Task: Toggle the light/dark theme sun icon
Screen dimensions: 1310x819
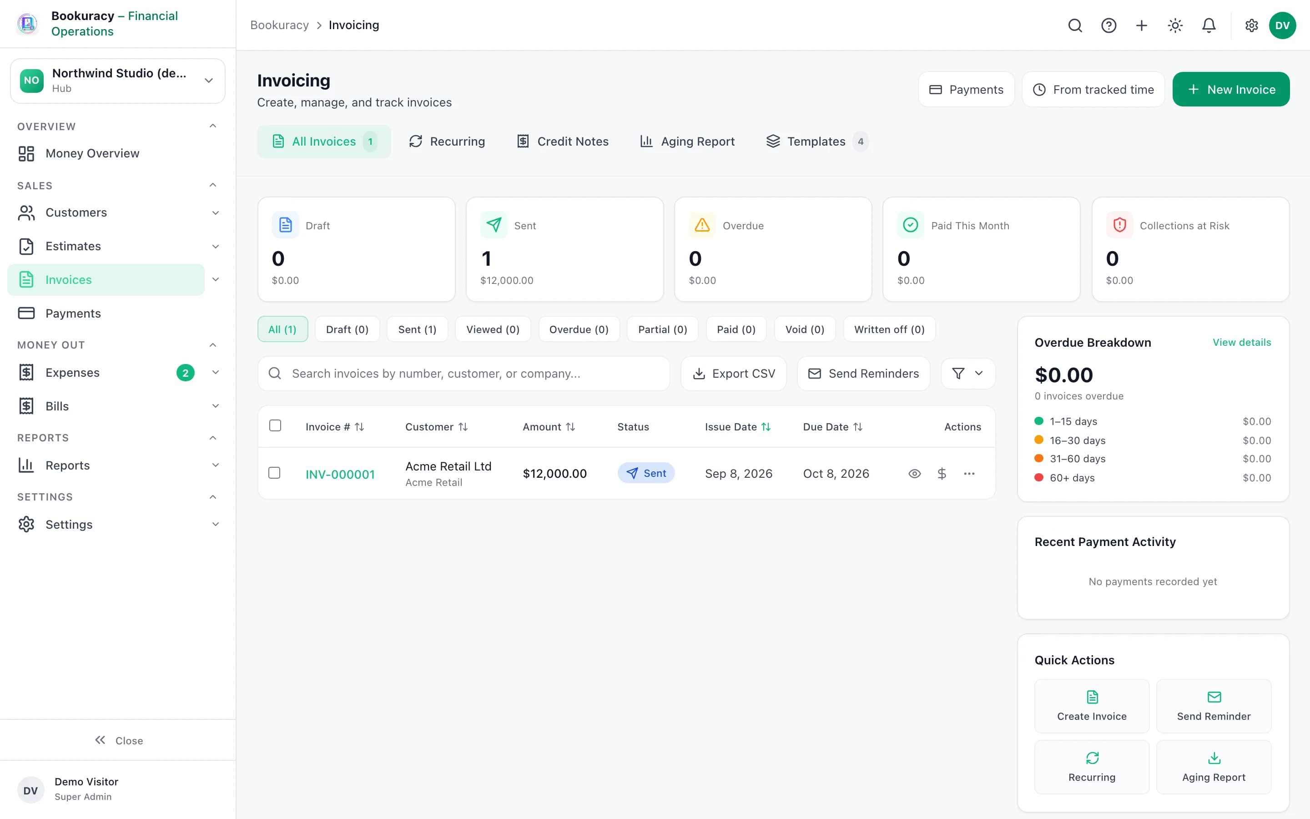Action: 1175,25
